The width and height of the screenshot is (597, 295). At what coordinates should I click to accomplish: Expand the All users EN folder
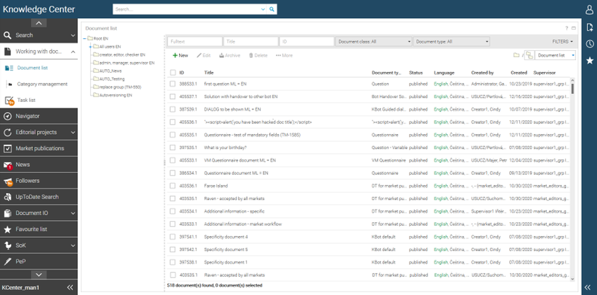90,46
